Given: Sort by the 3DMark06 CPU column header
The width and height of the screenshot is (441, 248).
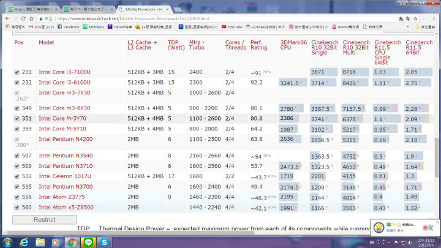Looking at the screenshot, I should (x=293, y=45).
